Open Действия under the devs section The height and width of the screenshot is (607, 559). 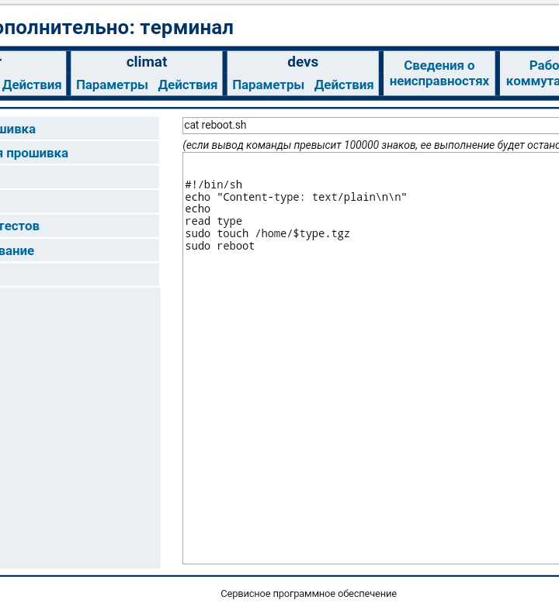click(x=343, y=84)
